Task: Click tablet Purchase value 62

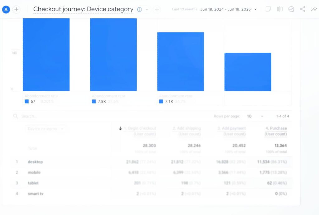Action: click(x=269, y=183)
